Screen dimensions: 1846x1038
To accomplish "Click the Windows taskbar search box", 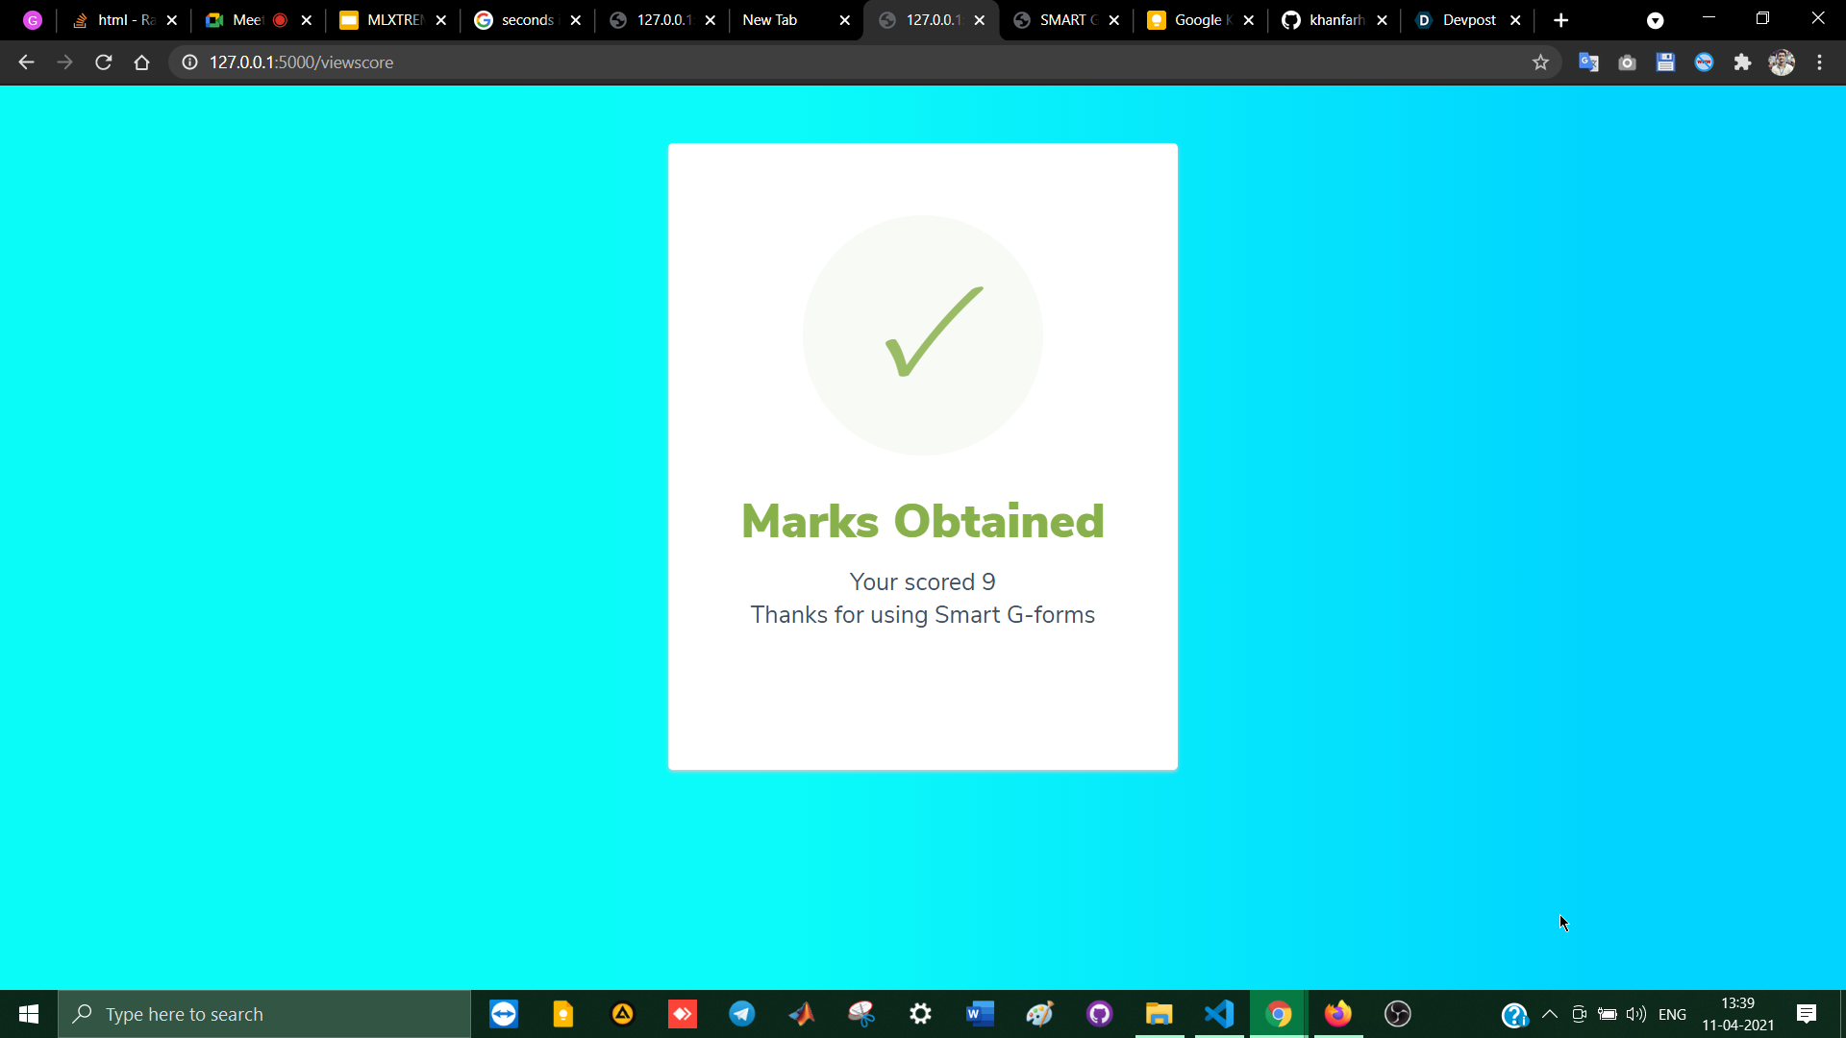I will [264, 1014].
